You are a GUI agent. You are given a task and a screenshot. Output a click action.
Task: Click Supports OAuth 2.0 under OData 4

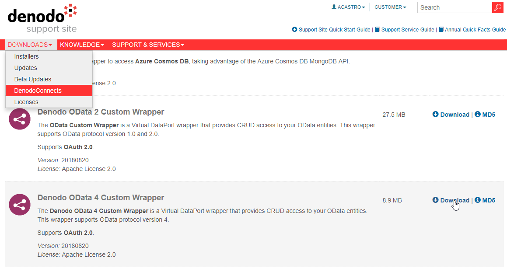click(66, 233)
